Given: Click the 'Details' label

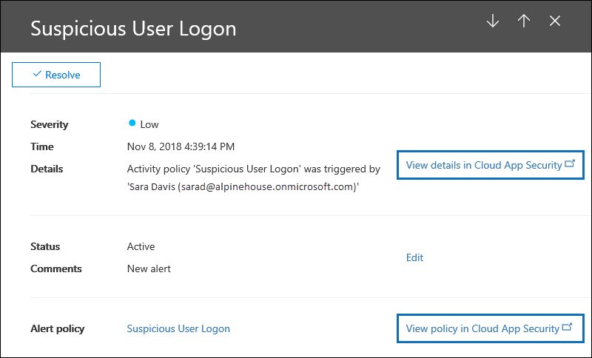Looking at the screenshot, I should [47, 169].
